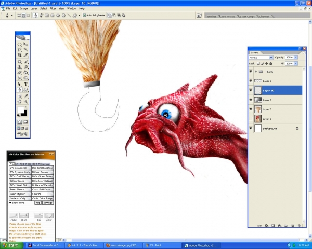Show Layer 1 via visibility box
312x249 pixels.
pyautogui.click(x=251, y=119)
